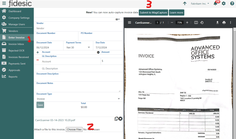Click the Payments Sent money icon
The image size is (236, 139).
point(4,63)
